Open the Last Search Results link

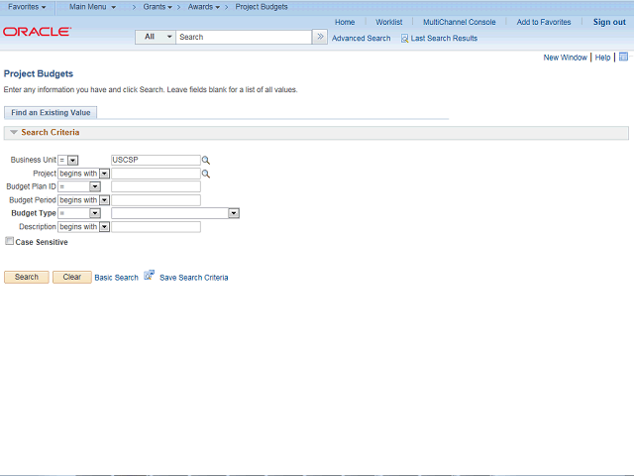(444, 39)
